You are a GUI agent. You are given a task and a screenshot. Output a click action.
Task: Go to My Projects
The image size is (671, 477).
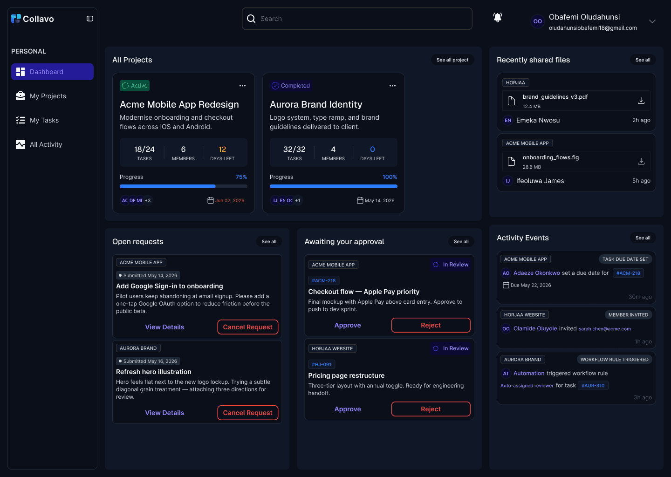52,96
